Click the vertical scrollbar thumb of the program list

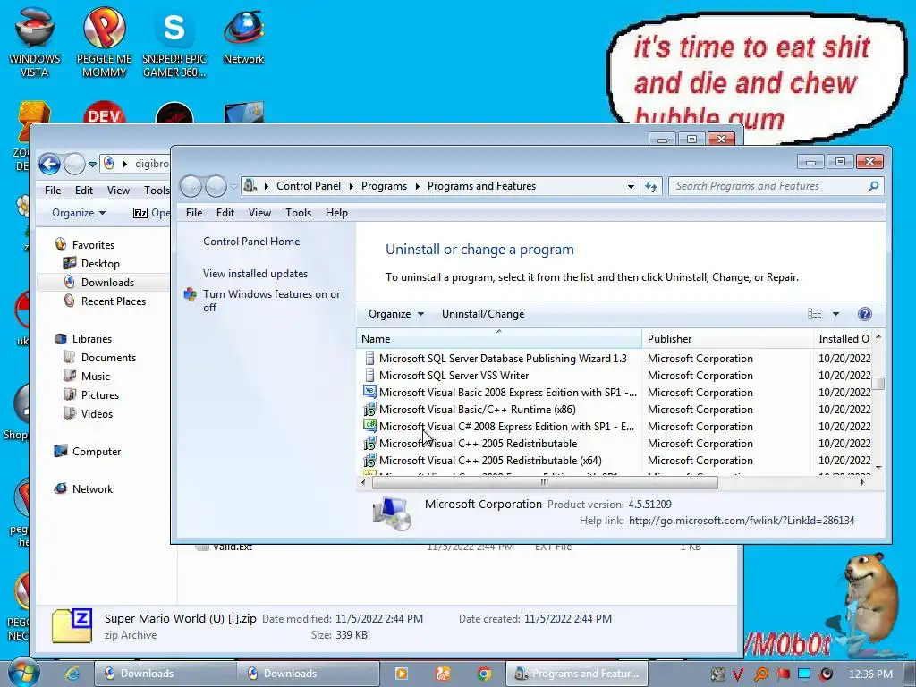coord(878,383)
